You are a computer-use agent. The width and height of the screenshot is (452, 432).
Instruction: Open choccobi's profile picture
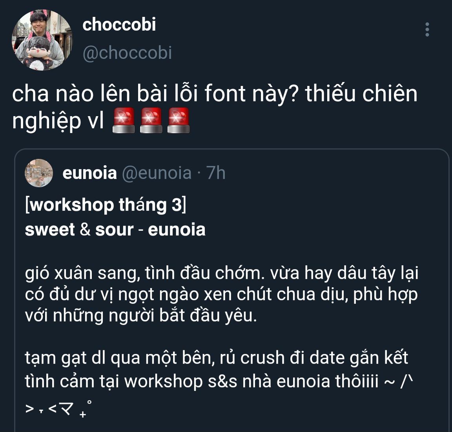[x=42, y=40]
